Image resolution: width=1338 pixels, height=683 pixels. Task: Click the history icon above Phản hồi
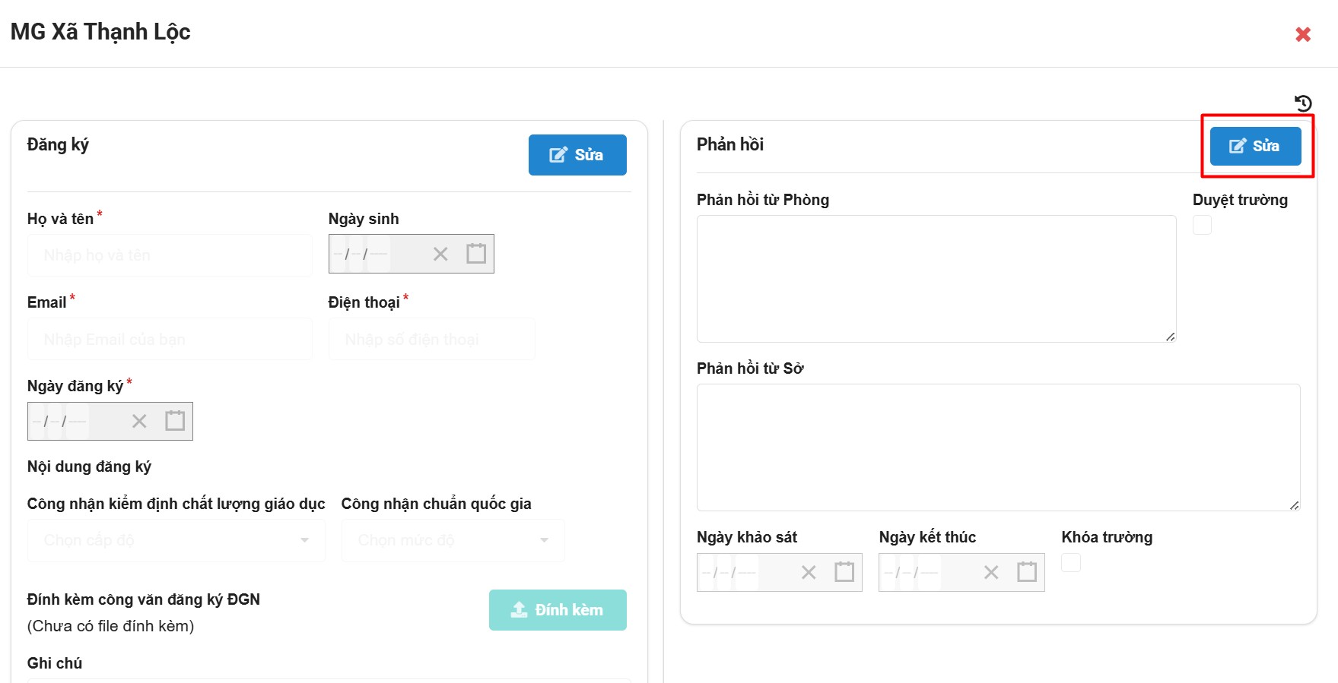pos(1303,103)
